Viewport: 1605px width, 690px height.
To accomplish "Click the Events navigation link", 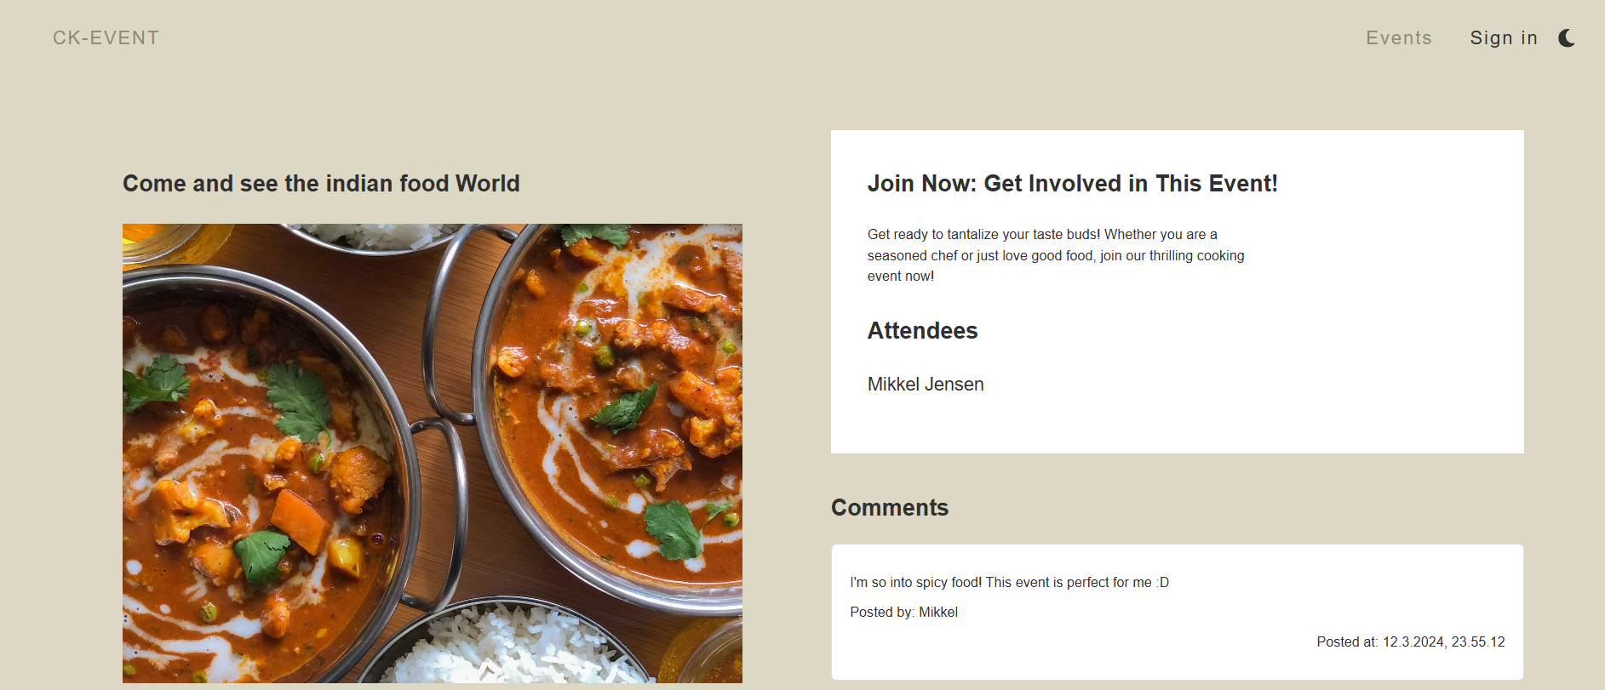I will 1399,37.
